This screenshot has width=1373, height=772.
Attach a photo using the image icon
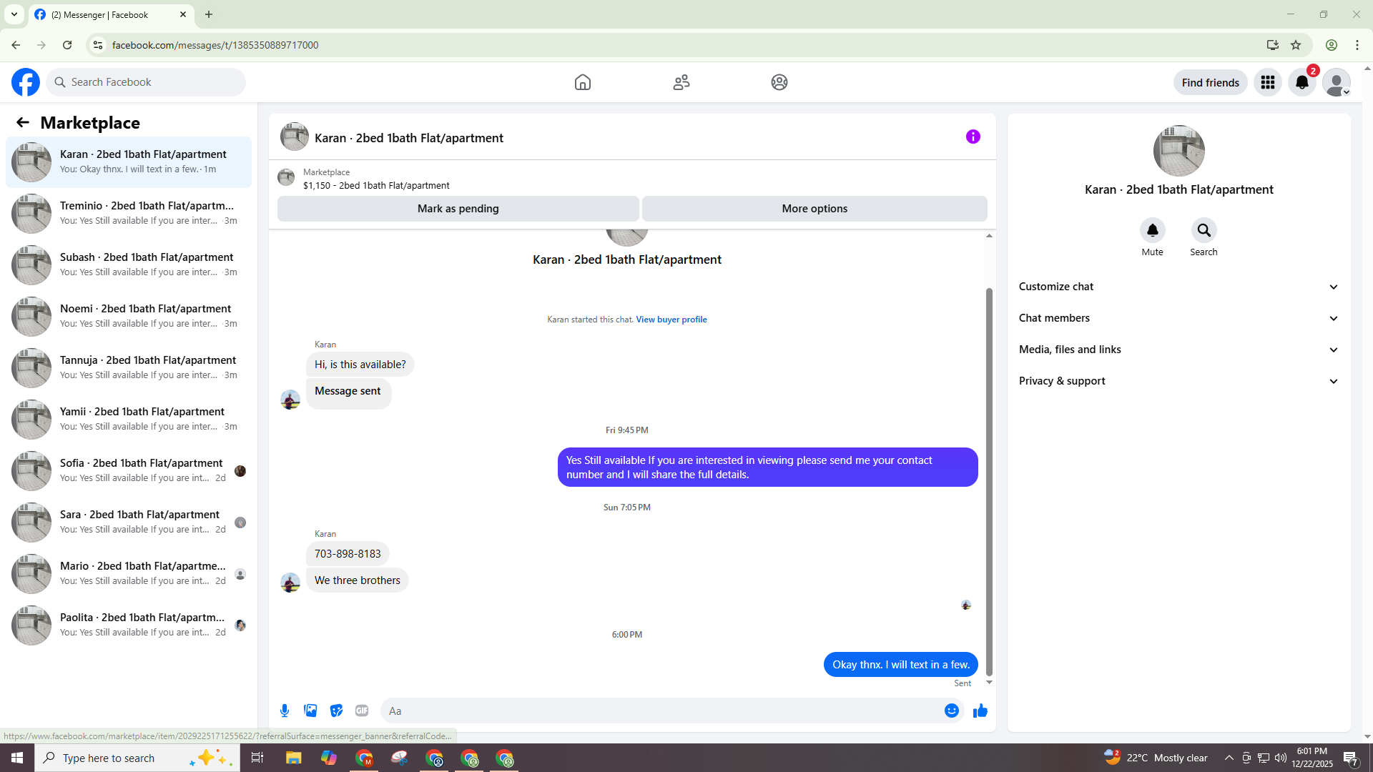(310, 711)
